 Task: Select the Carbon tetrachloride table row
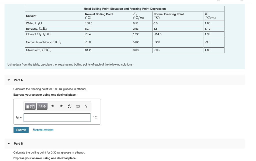(75, 42)
